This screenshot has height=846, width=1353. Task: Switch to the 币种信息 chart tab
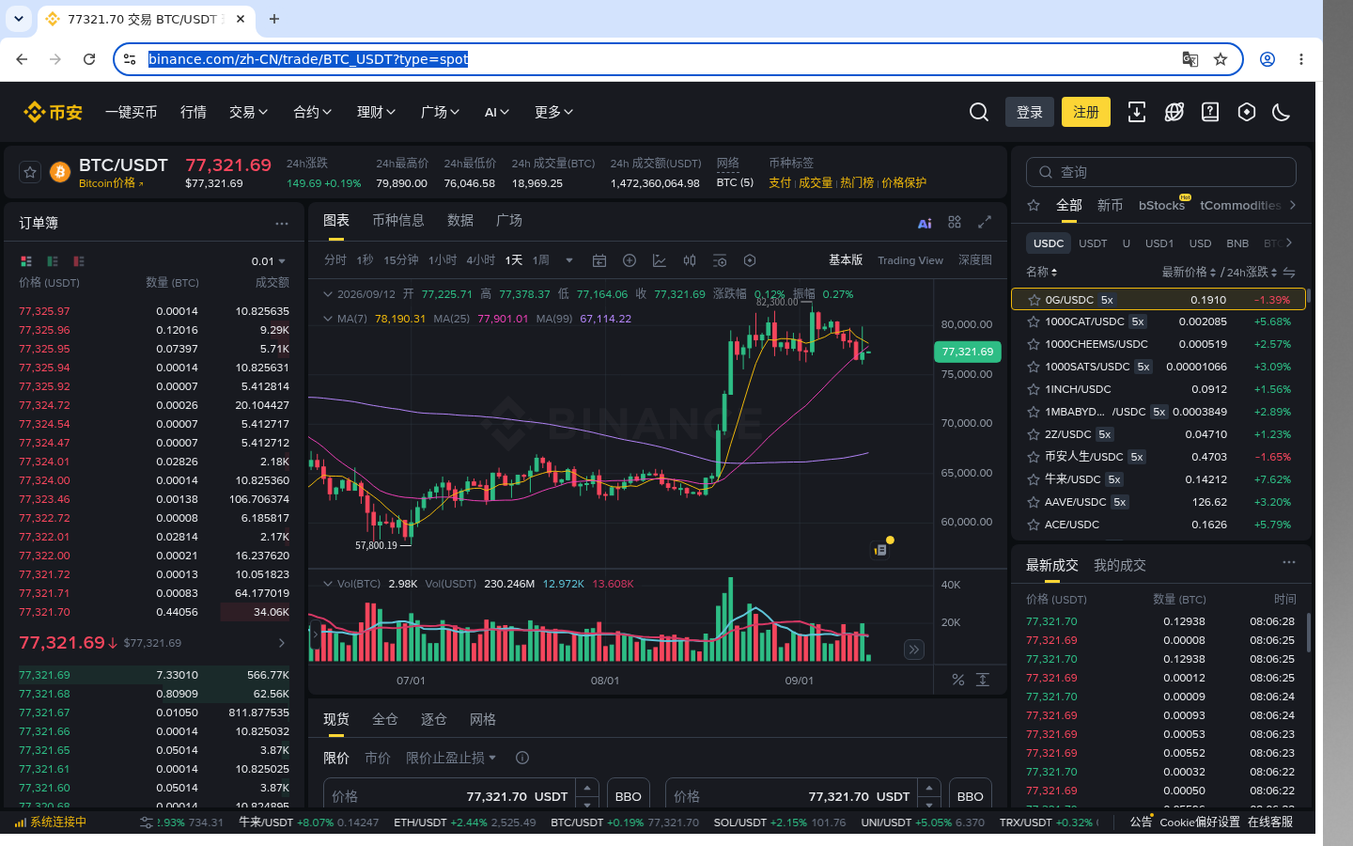pyautogui.click(x=398, y=220)
